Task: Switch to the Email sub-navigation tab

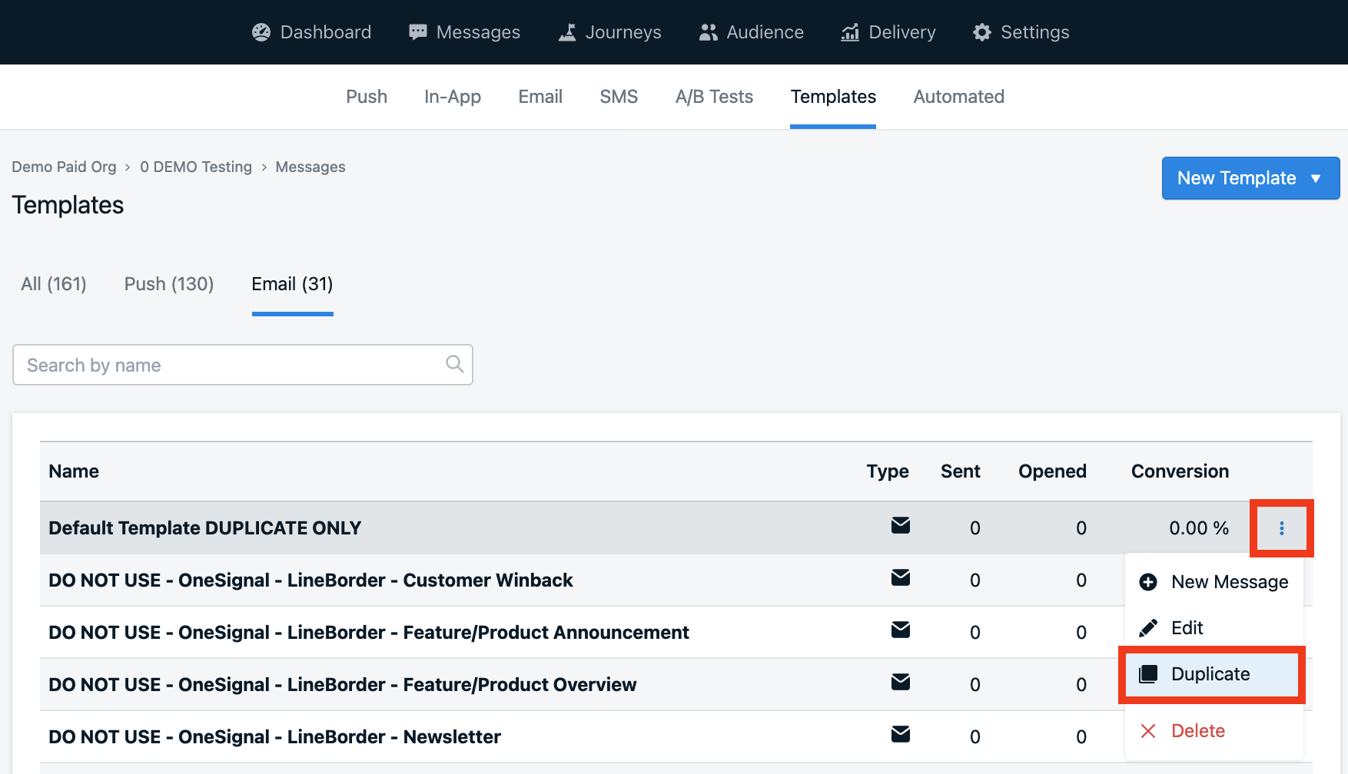Action: [x=540, y=97]
